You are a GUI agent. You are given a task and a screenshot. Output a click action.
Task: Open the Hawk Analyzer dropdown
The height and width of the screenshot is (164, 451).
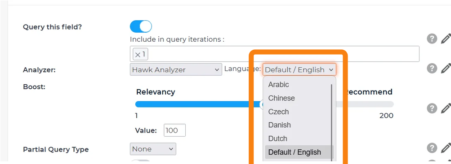176,69
